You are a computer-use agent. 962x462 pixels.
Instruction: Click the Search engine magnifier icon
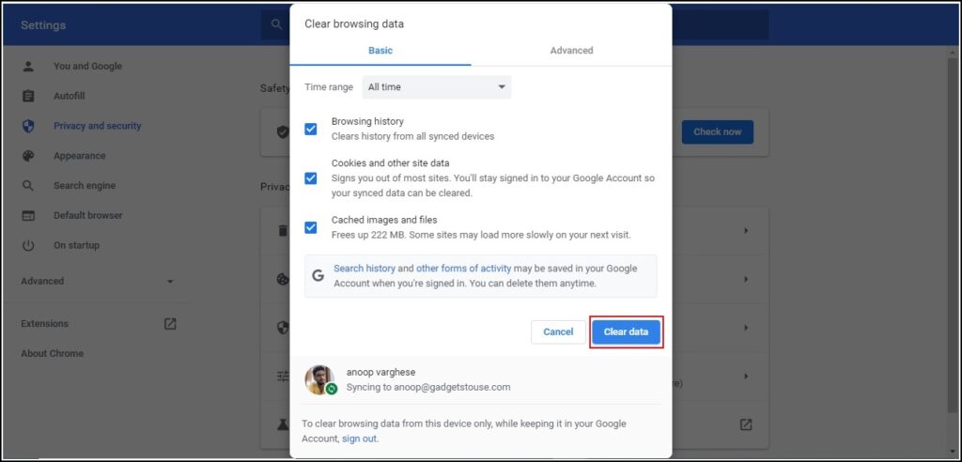point(28,185)
